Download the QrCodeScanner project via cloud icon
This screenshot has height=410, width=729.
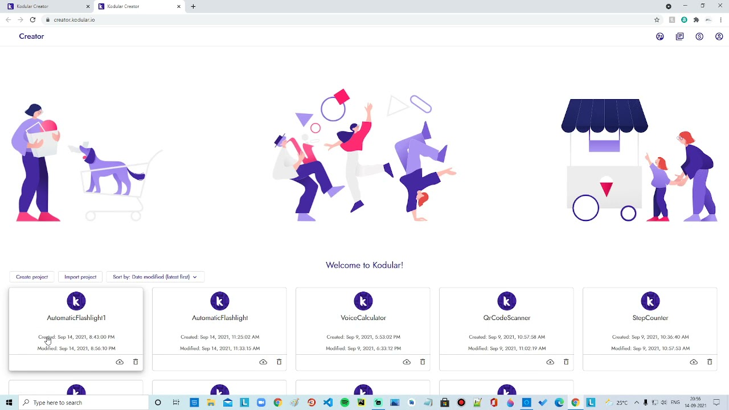click(x=550, y=362)
